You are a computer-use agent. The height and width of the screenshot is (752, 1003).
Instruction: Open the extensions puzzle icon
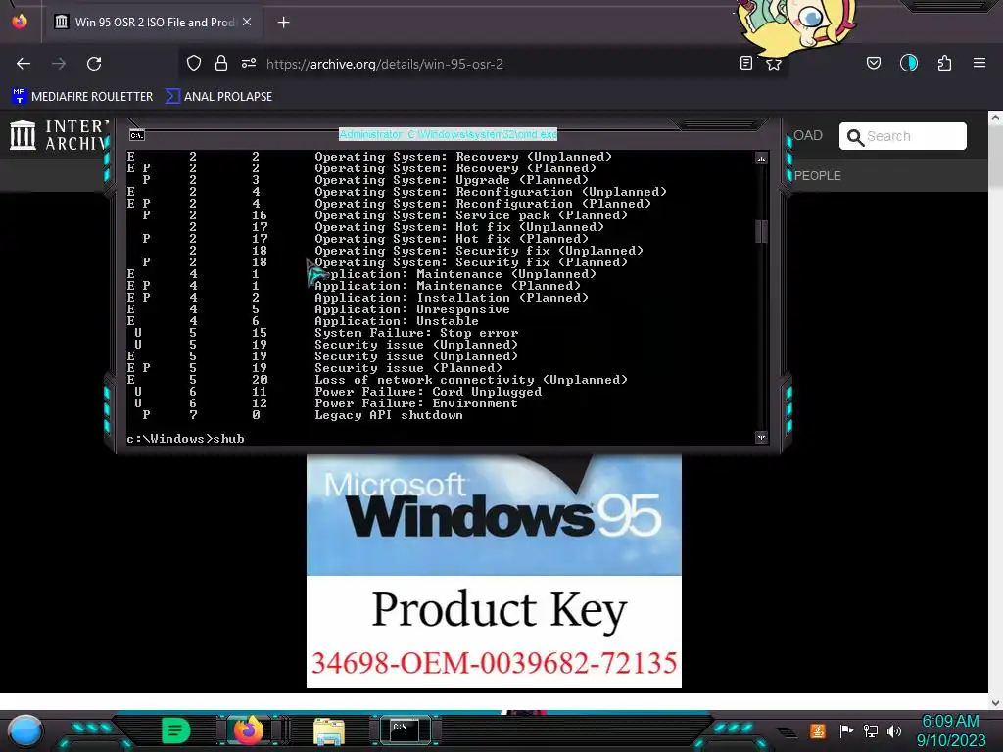(944, 63)
